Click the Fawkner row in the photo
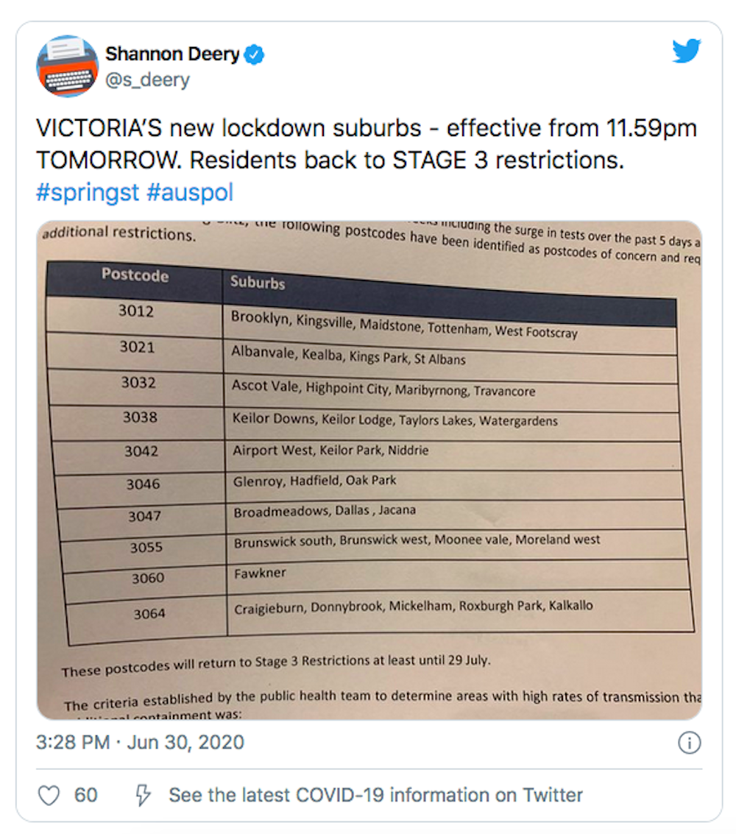The height and width of the screenshot is (834, 736). click(260, 573)
